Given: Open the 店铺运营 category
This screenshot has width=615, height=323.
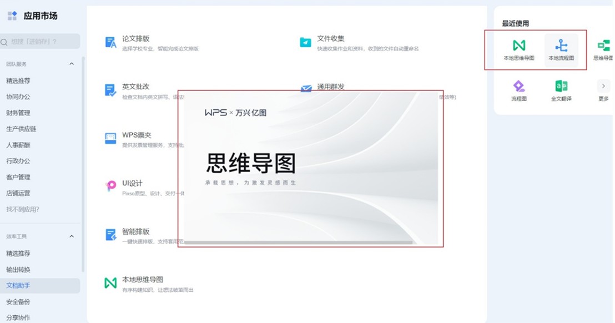Looking at the screenshot, I should [18, 193].
